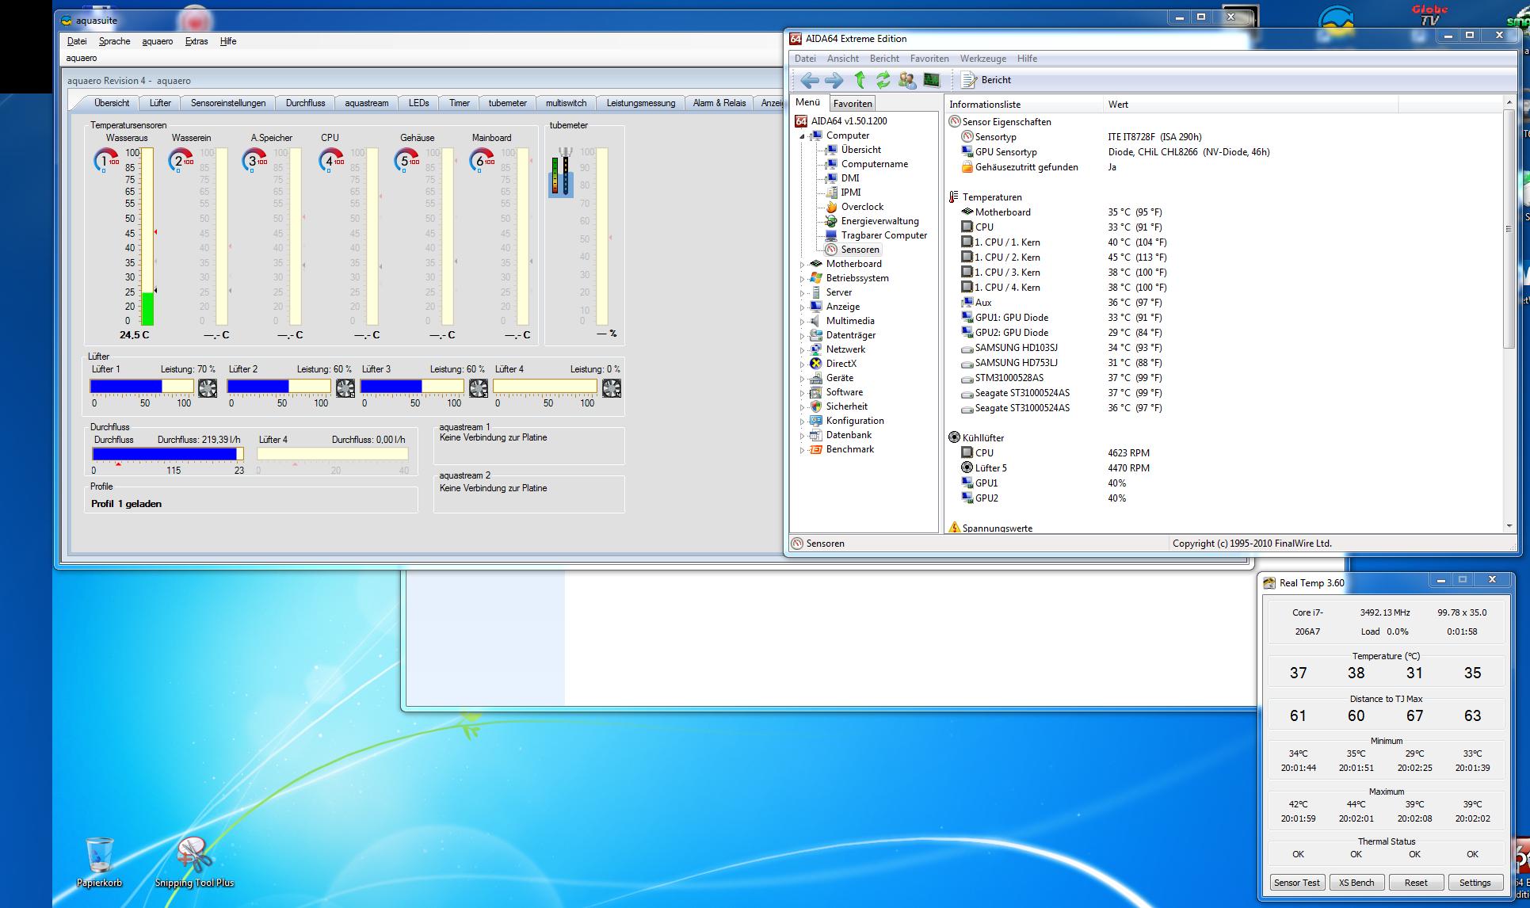Open the Durchfluss tab in aquasuite
The height and width of the screenshot is (908, 1530).
pos(305,103)
